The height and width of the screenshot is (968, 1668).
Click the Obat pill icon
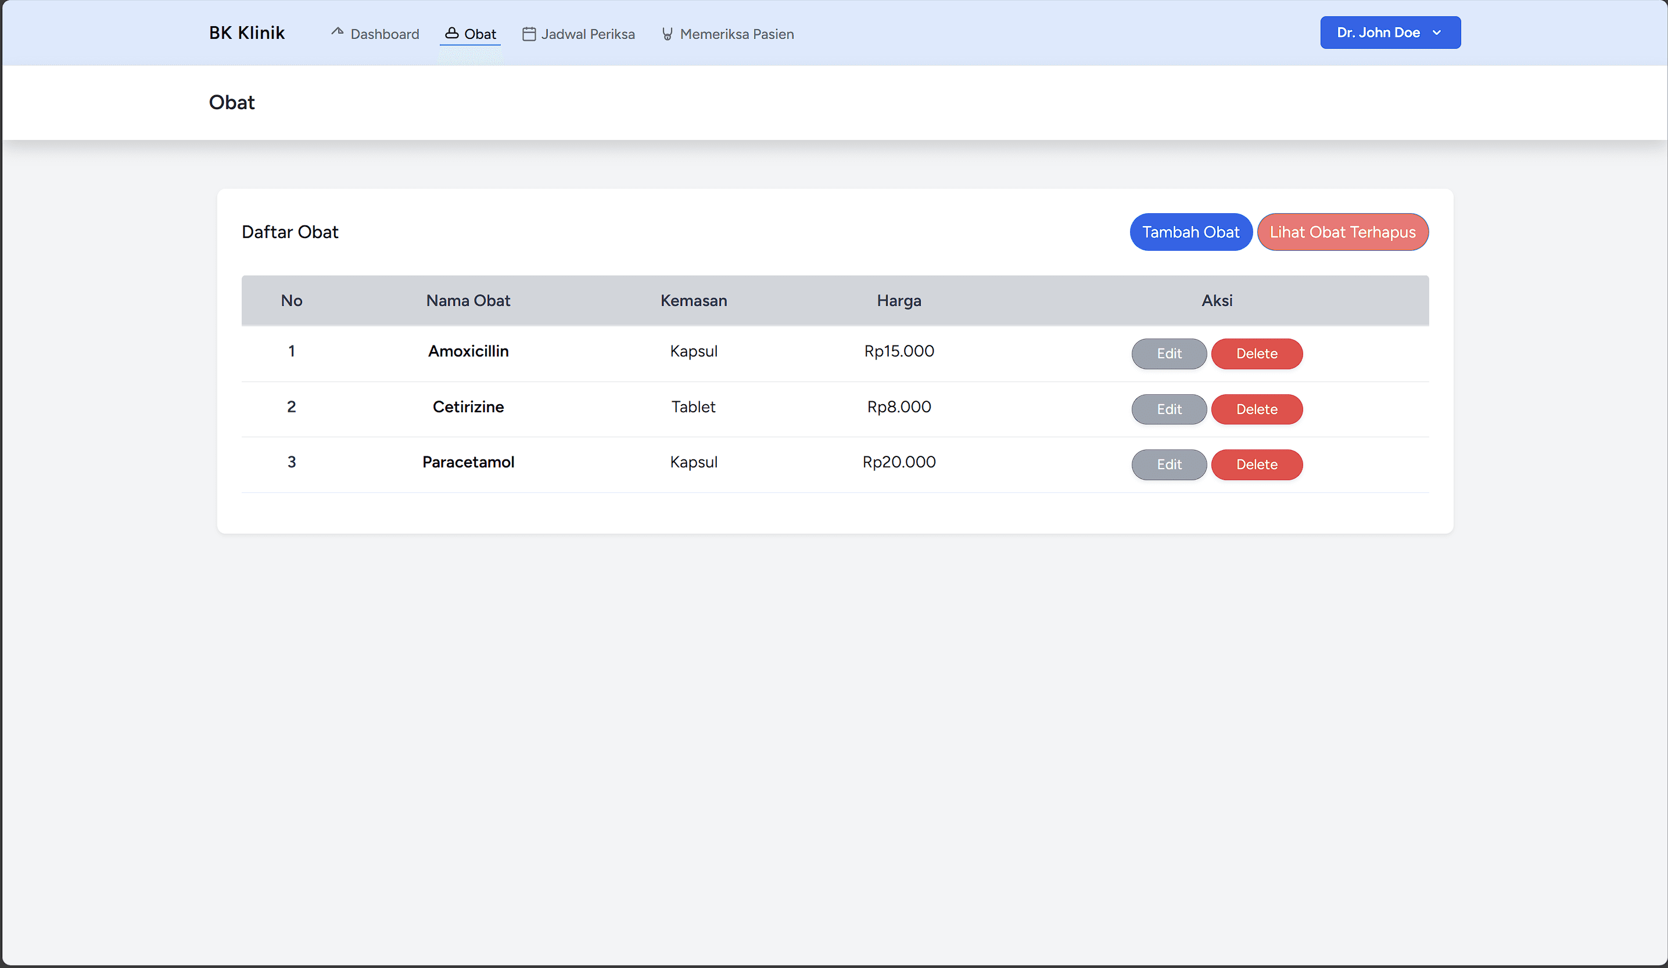(x=451, y=33)
